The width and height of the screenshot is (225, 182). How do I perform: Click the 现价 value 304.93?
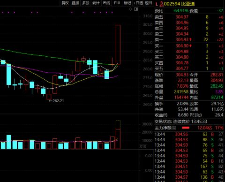[182, 75]
